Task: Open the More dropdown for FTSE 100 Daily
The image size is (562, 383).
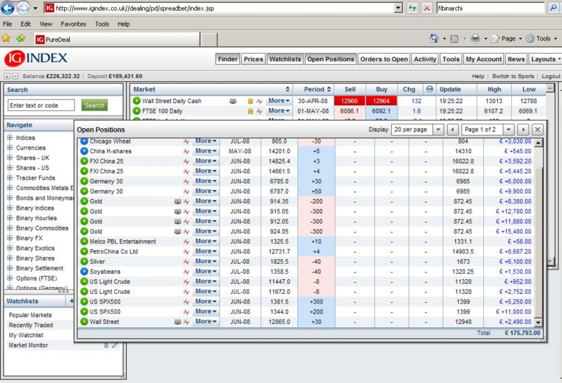Action: (279, 111)
